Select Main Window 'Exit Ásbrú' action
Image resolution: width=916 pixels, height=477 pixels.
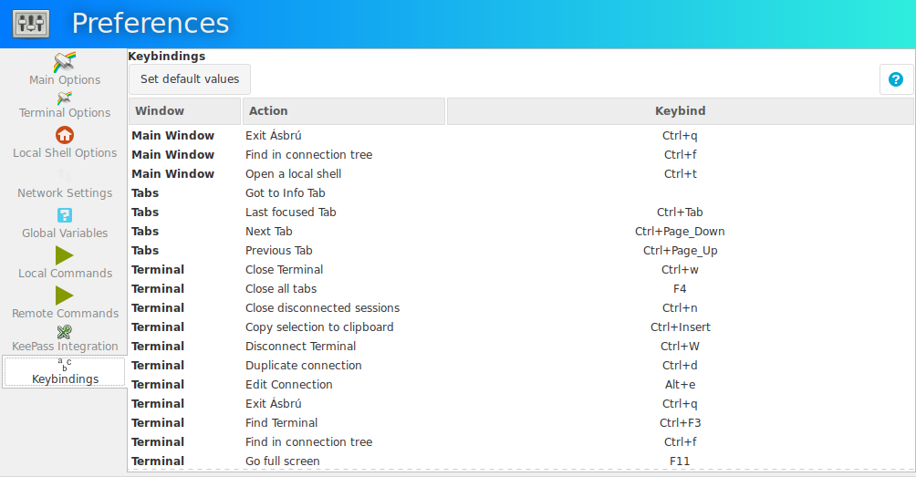pyautogui.click(x=274, y=136)
